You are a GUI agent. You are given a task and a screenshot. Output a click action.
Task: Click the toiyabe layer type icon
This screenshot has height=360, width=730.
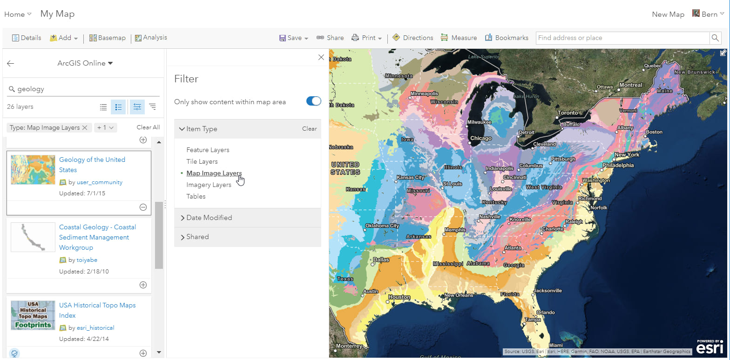pyautogui.click(x=63, y=260)
